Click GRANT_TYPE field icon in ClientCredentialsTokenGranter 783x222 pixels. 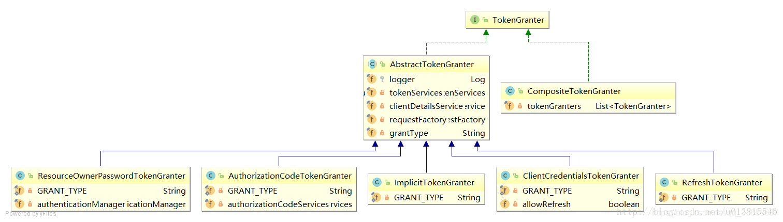(x=505, y=191)
